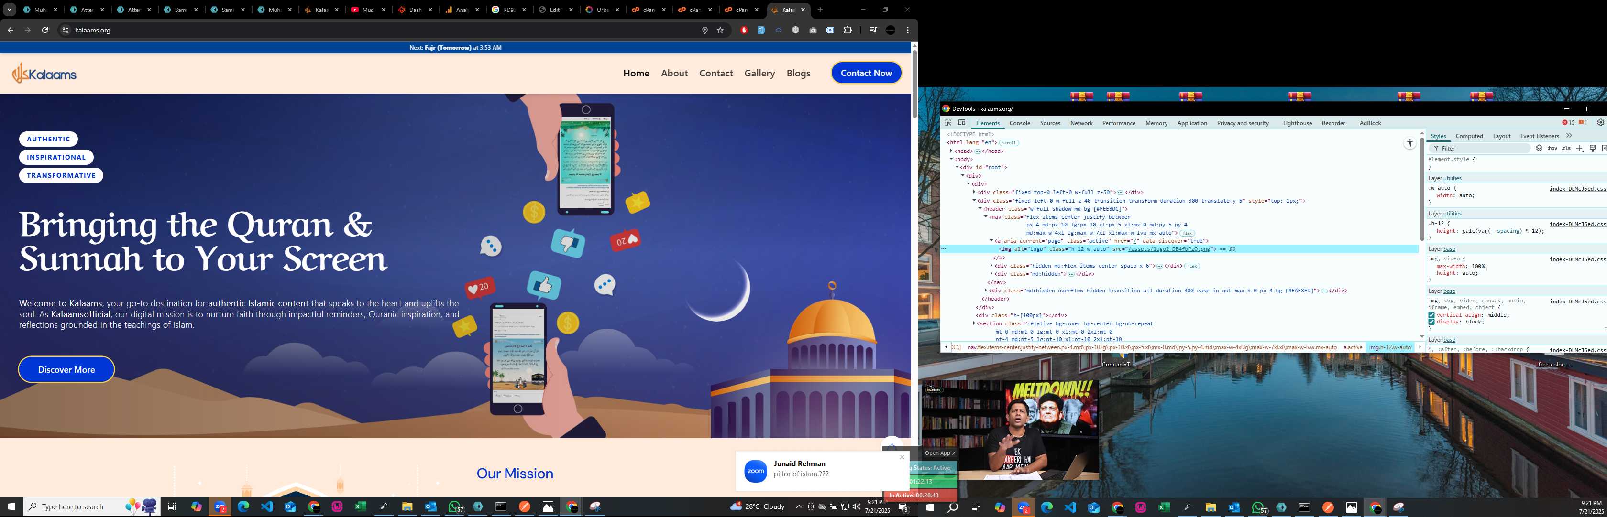The width and height of the screenshot is (1607, 517).
Task: Close the Zoom Junaid Rehman notification
Action: 902,457
